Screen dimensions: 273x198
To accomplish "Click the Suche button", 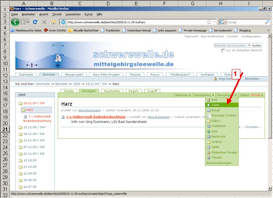I will point(254,45).
